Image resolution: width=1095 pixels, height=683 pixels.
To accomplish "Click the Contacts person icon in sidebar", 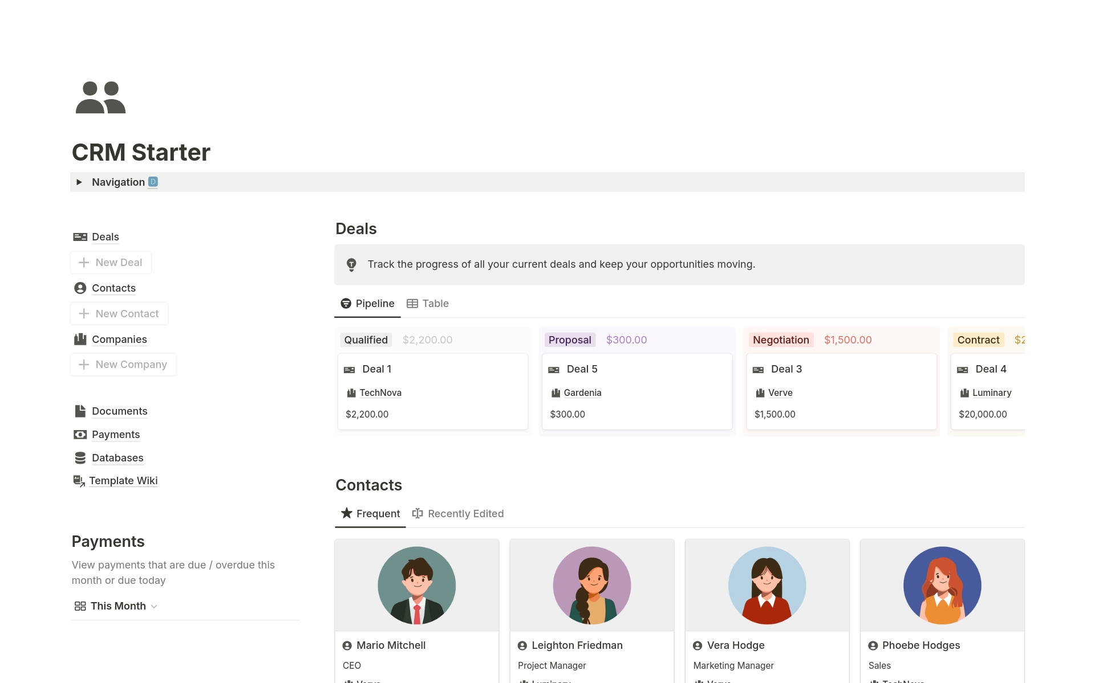I will [x=80, y=288].
